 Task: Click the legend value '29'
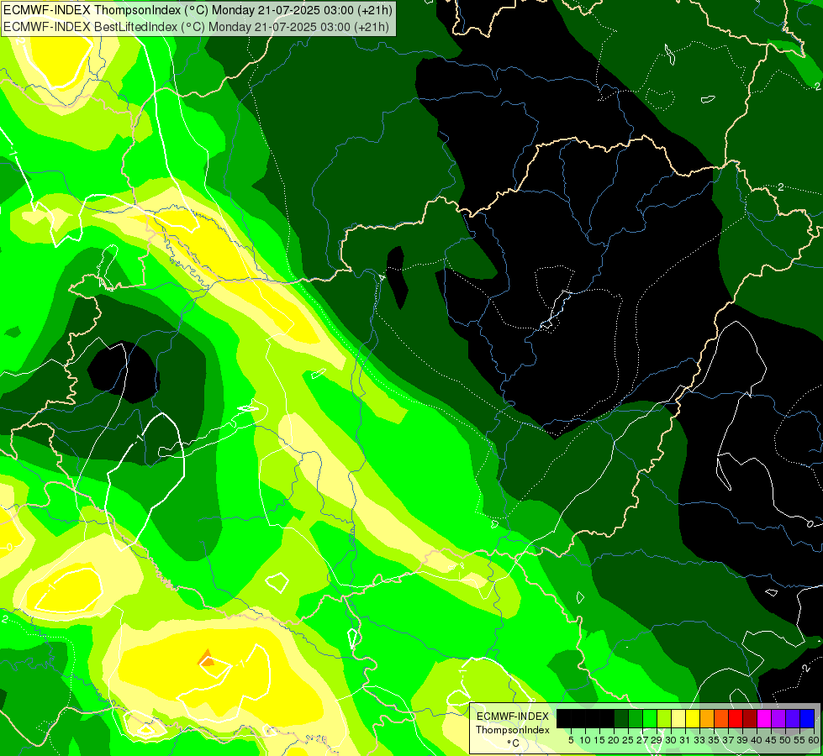tap(657, 740)
